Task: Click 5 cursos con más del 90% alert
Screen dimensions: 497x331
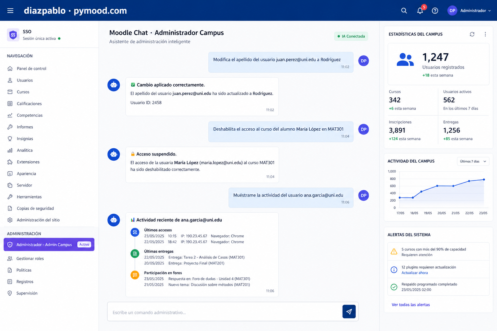Action: 438,252
